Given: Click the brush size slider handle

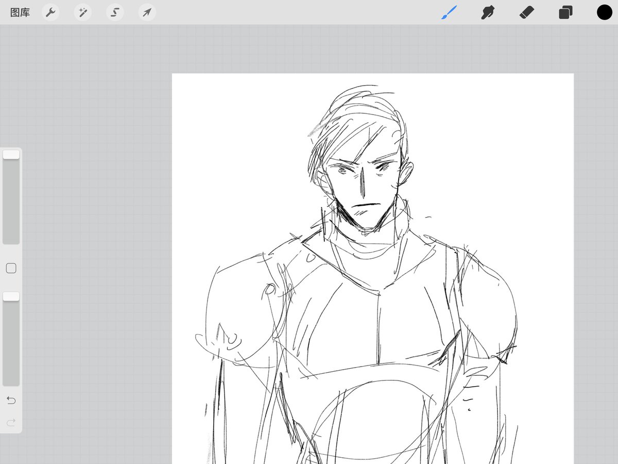Looking at the screenshot, I should click(11, 155).
